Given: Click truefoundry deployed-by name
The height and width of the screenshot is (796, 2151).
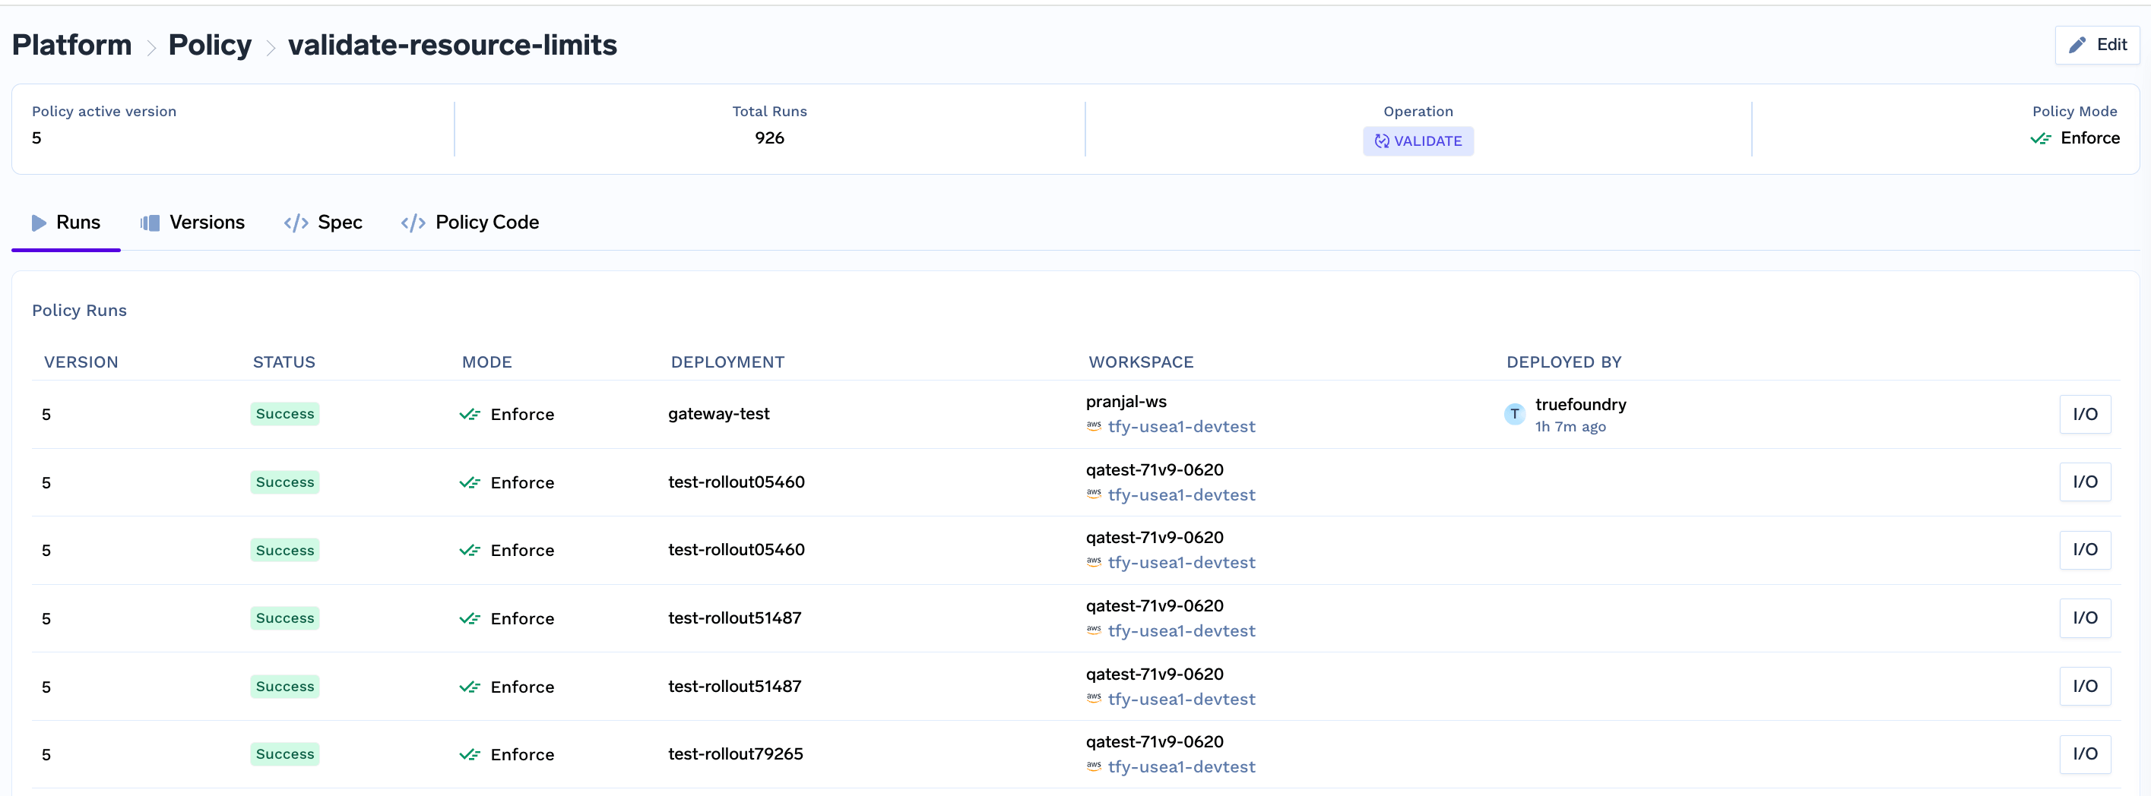Looking at the screenshot, I should (x=1580, y=405).
